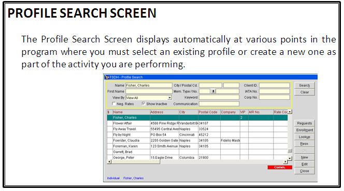Click the Keyword input field
The image size is (344, 191).
pyautogui.click(x=219, y=97)
